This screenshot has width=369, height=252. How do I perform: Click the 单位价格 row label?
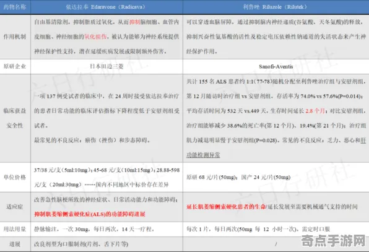click(x=15, y=177)
